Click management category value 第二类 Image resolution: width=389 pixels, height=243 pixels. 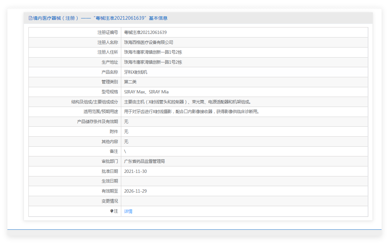[x=130, y=82]
